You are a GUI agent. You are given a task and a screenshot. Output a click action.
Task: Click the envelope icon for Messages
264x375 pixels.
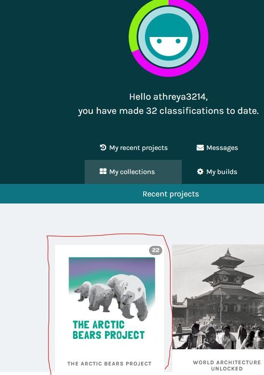200,147
